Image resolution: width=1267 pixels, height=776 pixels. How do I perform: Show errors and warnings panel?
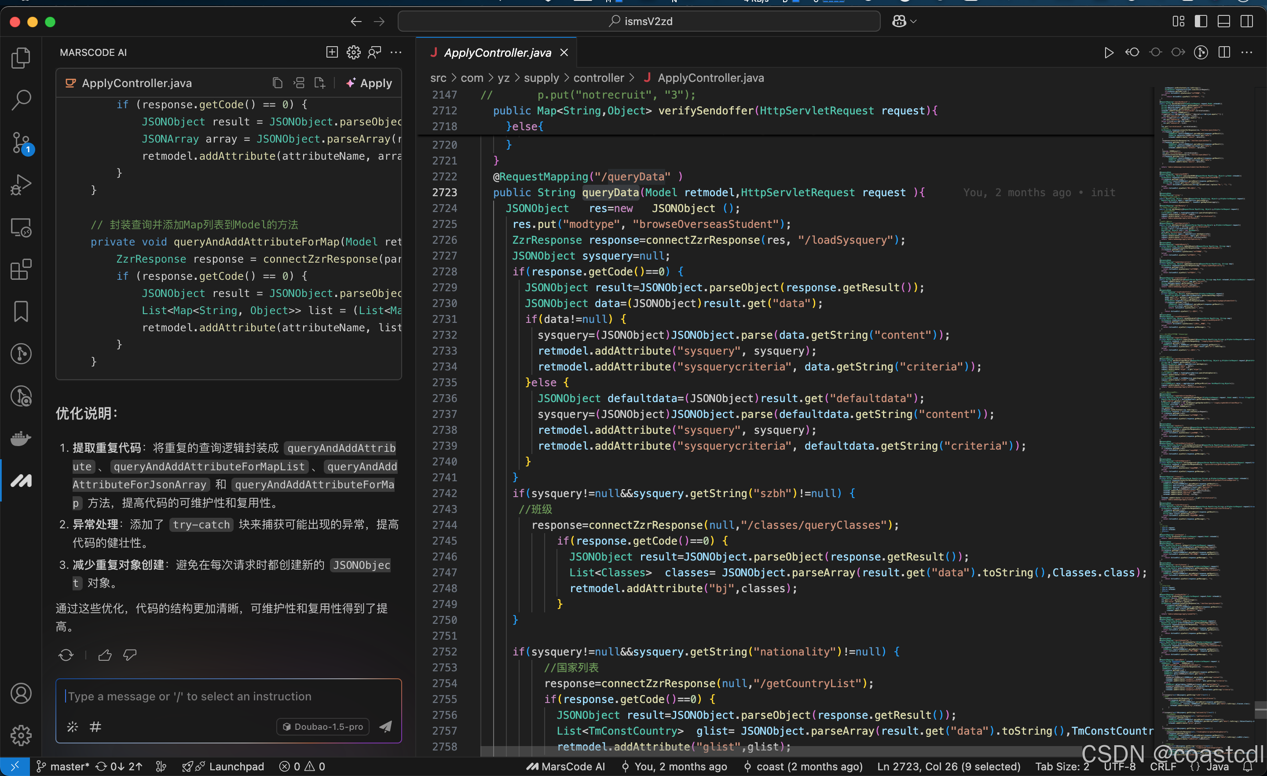tap(302, 766)
